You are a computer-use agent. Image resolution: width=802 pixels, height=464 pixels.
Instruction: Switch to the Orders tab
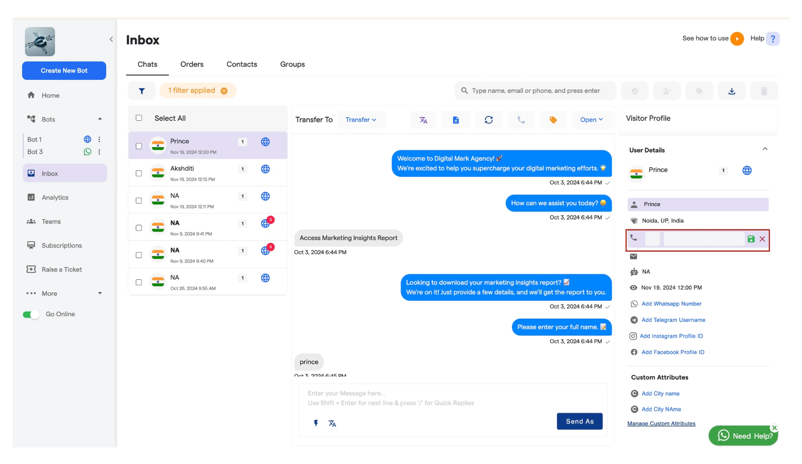192,64
